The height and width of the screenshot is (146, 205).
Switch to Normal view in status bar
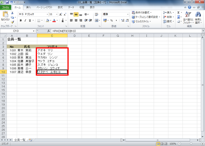(x=158, y=144)
